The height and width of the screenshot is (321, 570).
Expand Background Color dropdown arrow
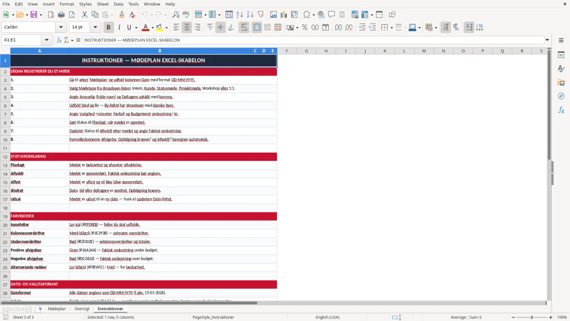point(166,28)
